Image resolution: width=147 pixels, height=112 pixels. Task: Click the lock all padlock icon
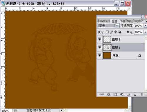[x=120, y=32]
